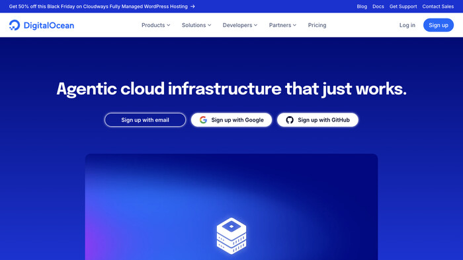Open the Contact Sales link
The width and height of the screenshot is (463, 260).
[438, 6]
